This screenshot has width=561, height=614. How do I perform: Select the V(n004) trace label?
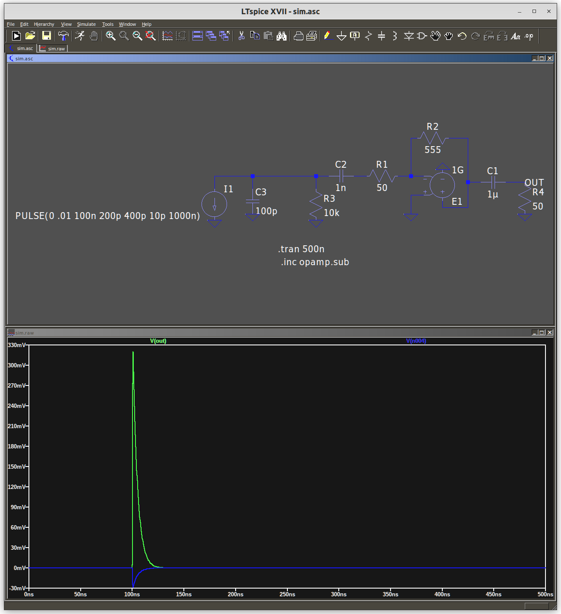pyautogui.click(x=416, y=341)
